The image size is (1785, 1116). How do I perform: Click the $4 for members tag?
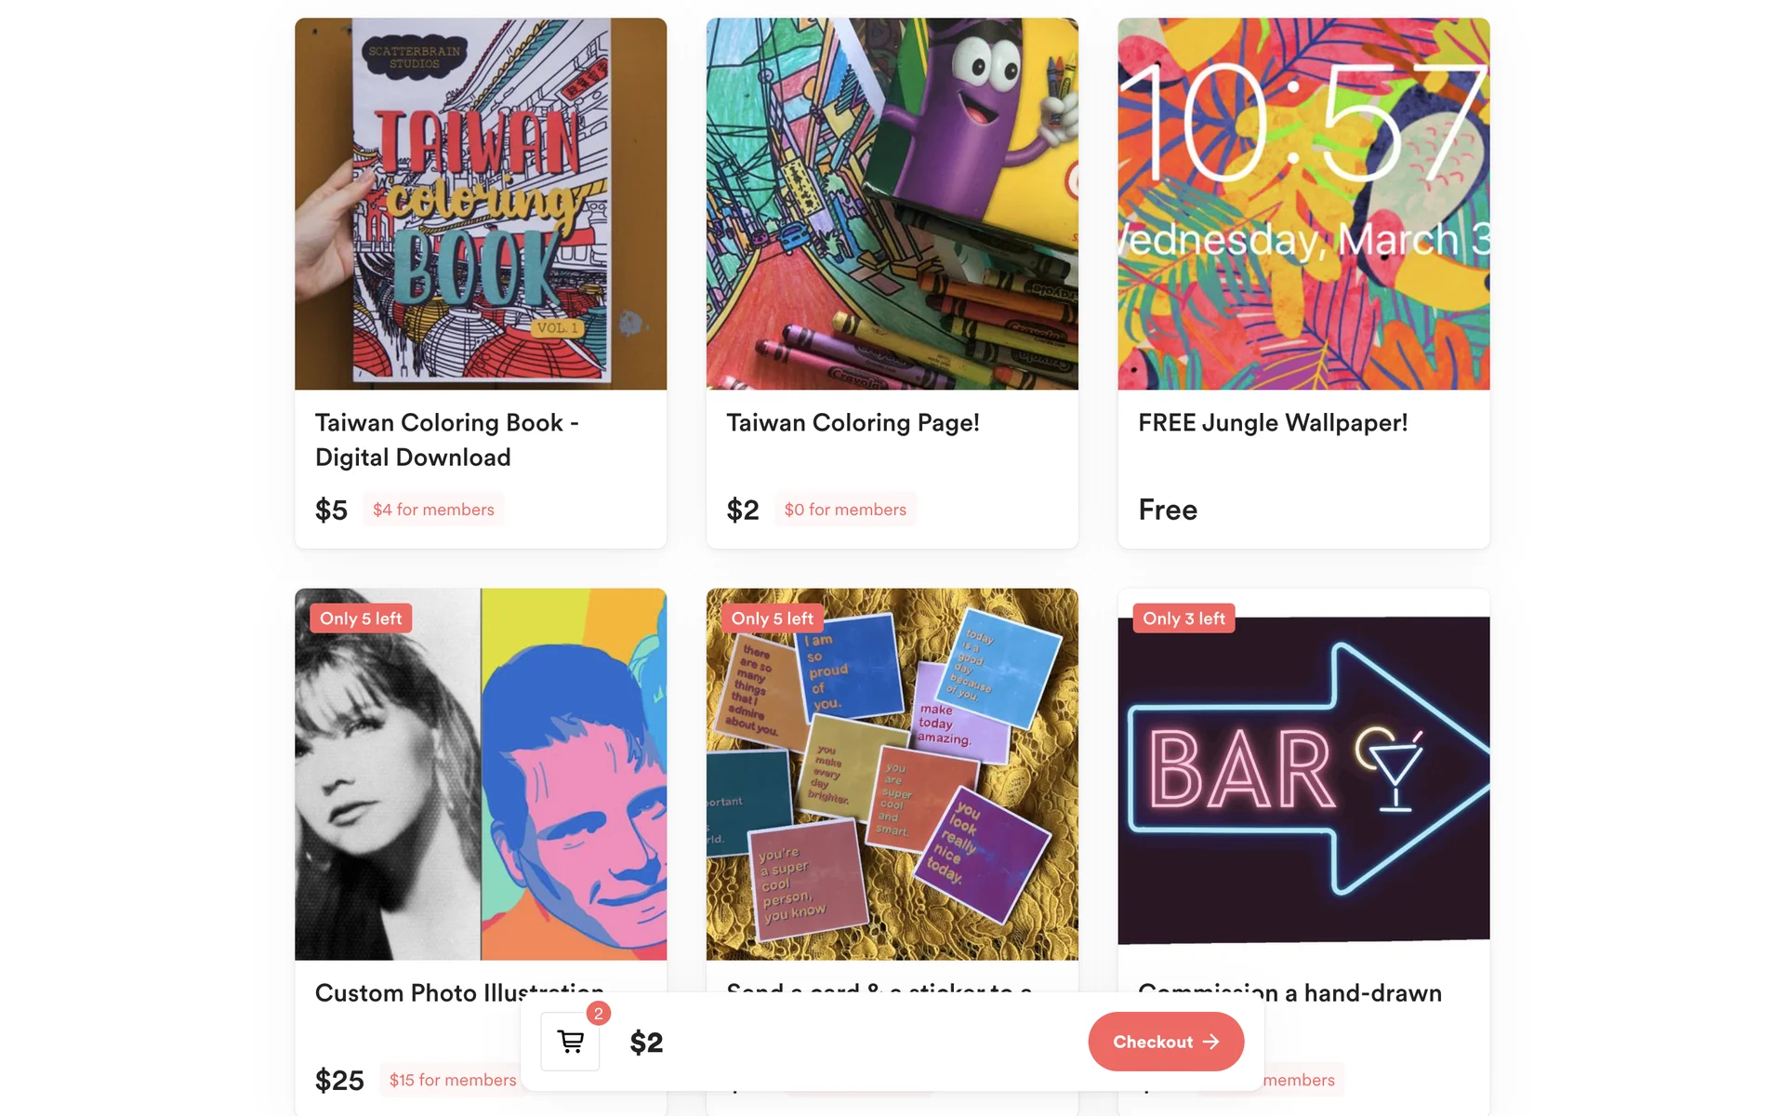click(x=433, y=510)
